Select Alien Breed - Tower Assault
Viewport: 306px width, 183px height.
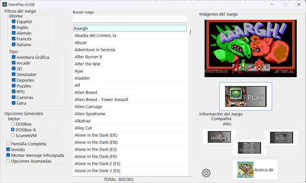(130, 100)
